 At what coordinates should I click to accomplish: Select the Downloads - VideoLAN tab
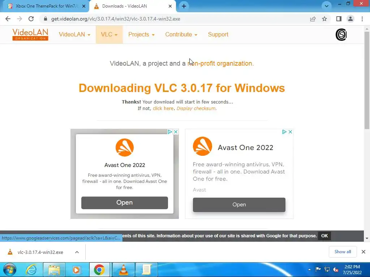[x=132, y=6]
